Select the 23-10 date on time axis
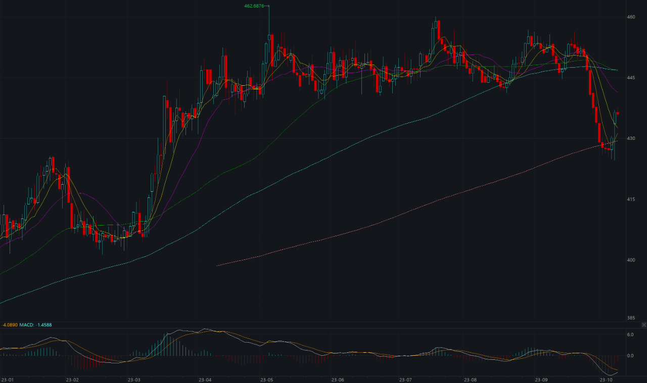The width and height of the screenshot is (647, 383). point(606,379)
